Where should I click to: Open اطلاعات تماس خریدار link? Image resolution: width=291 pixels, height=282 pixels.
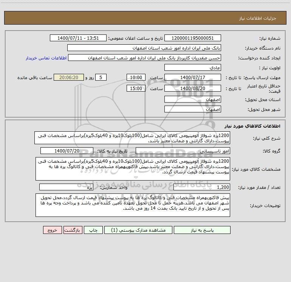point(46,58)
